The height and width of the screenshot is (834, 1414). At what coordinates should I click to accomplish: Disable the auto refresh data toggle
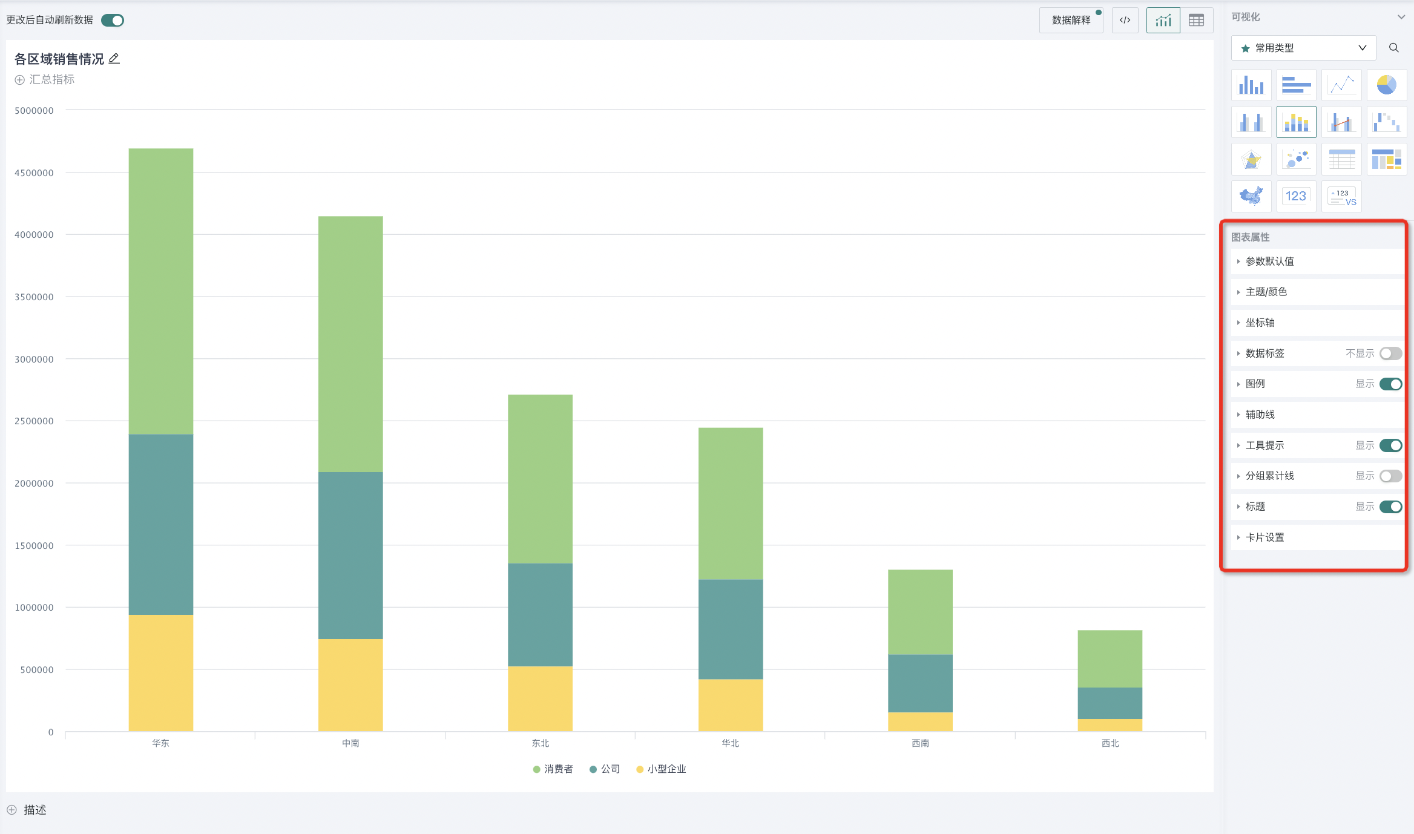(113, 20)
